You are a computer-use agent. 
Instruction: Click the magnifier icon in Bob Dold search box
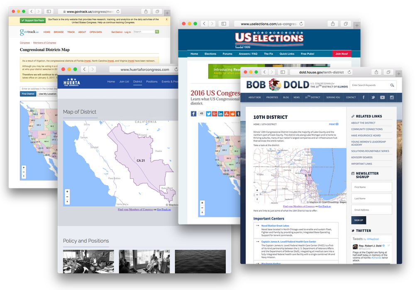(392, 85)
